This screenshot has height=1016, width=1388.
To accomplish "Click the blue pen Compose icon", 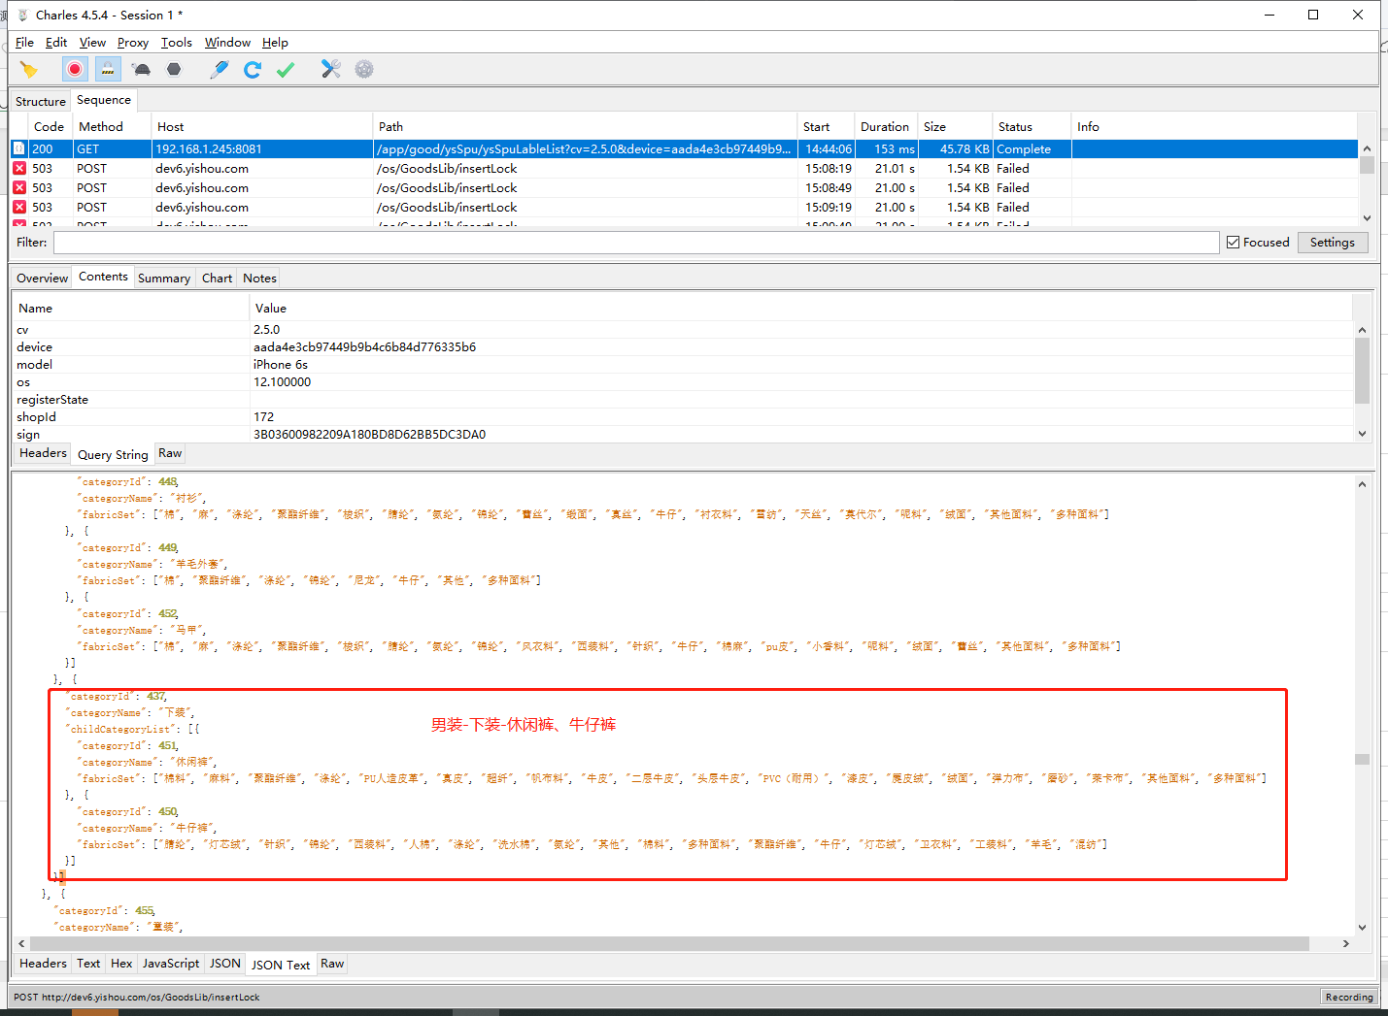I will click(220, 69).
